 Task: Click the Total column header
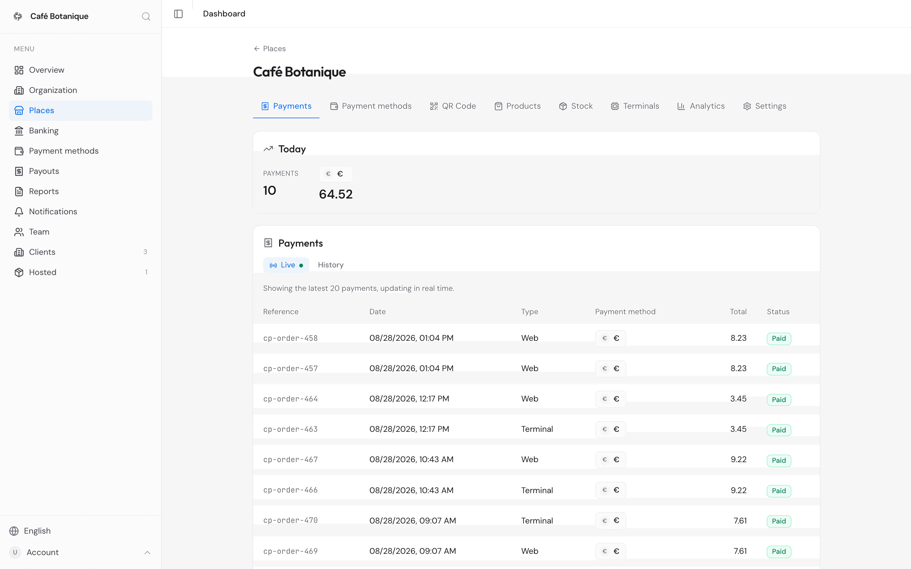738,312
